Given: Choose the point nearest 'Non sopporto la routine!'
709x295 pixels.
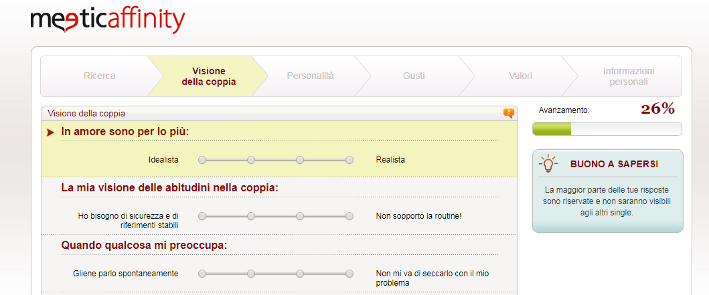Looking at the screenshot, I should (349, 216).
